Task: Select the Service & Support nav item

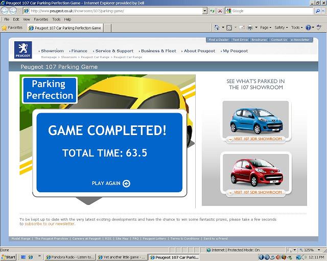Action: [x=114, y=51]
